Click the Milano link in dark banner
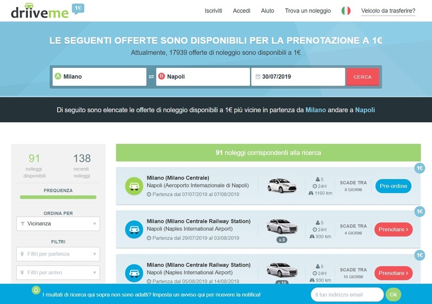 tap(315, 110)
